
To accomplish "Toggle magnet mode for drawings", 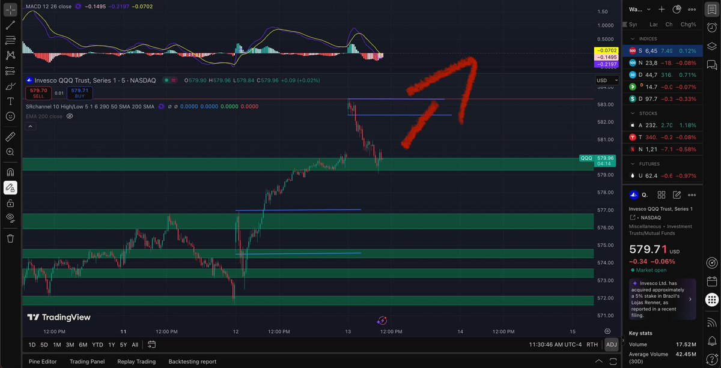I will coord(10,172).
